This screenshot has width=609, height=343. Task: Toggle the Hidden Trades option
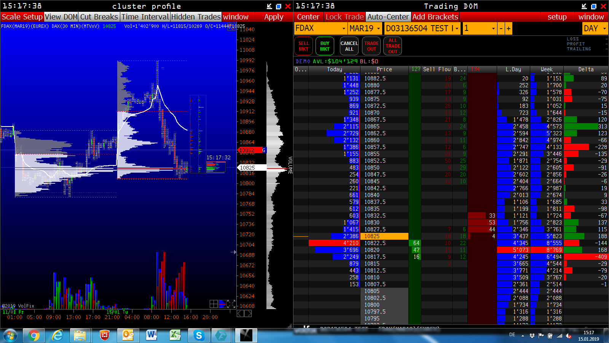[196, 17]
